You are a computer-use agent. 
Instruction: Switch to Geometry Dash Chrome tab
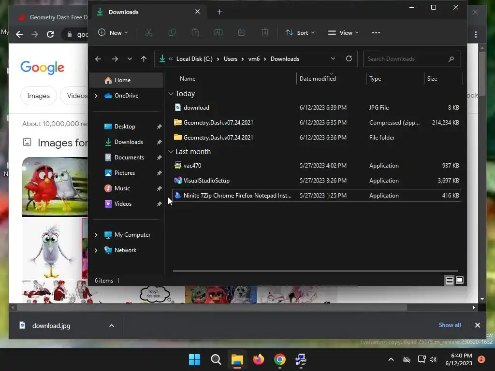pyautogui.click(x=53, y=17)
